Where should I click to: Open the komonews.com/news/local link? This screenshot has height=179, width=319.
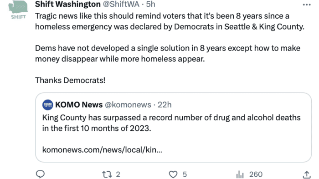[102, 150]
